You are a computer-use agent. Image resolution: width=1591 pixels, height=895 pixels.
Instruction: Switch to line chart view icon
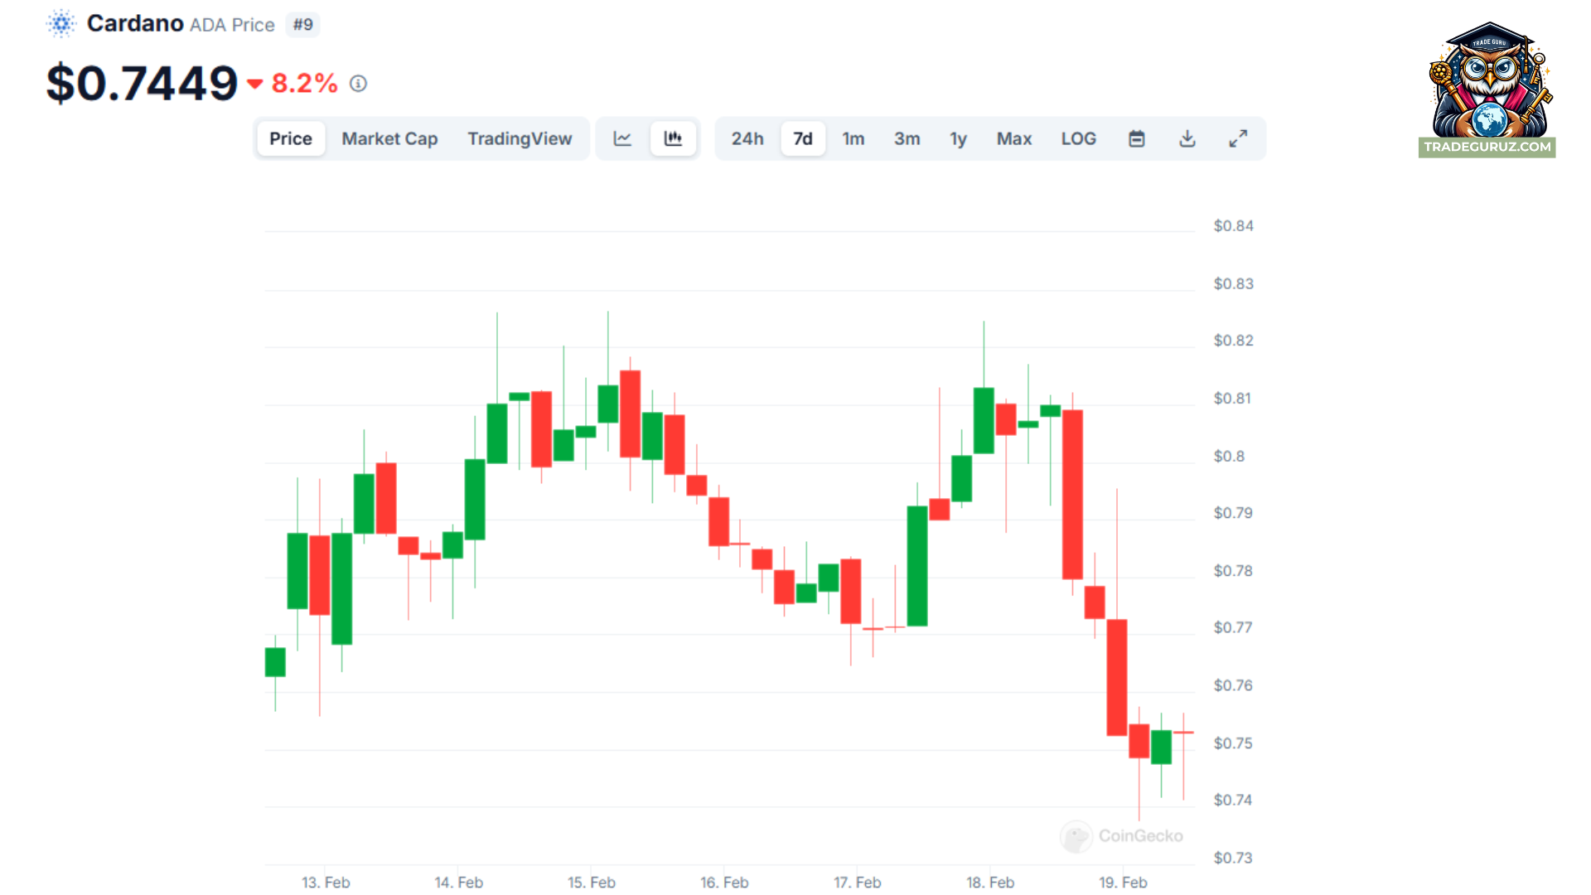(622, 138)
